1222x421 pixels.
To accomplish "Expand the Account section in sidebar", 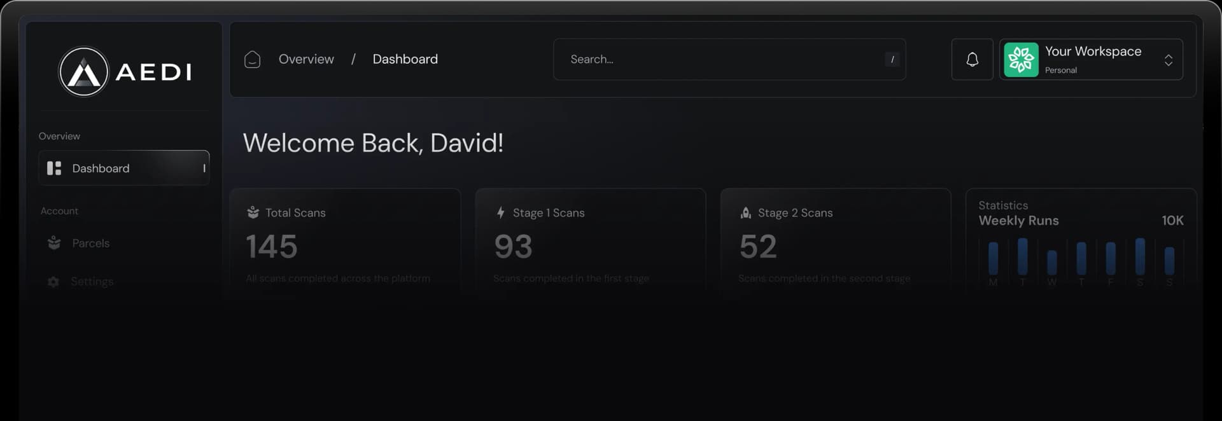I will pos(59,210).
